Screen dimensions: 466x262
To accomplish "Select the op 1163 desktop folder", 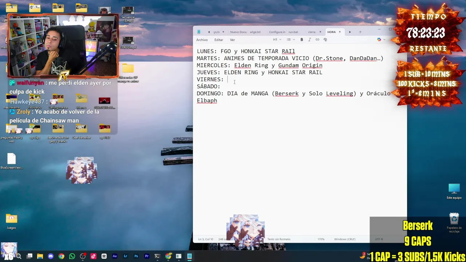I will click(x=104, y=131).
